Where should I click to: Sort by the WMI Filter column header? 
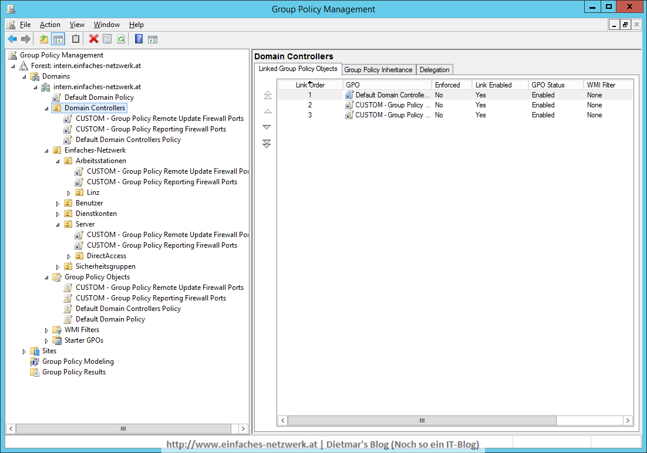(608, 85)
